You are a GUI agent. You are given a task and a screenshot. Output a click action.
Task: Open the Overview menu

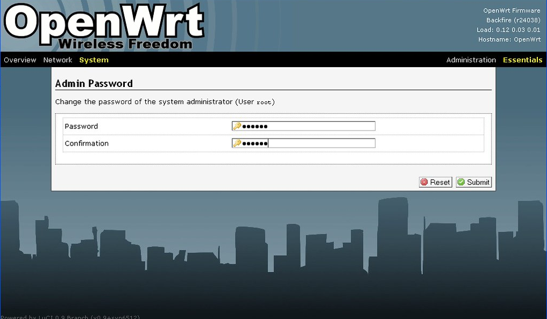(20, 60)
